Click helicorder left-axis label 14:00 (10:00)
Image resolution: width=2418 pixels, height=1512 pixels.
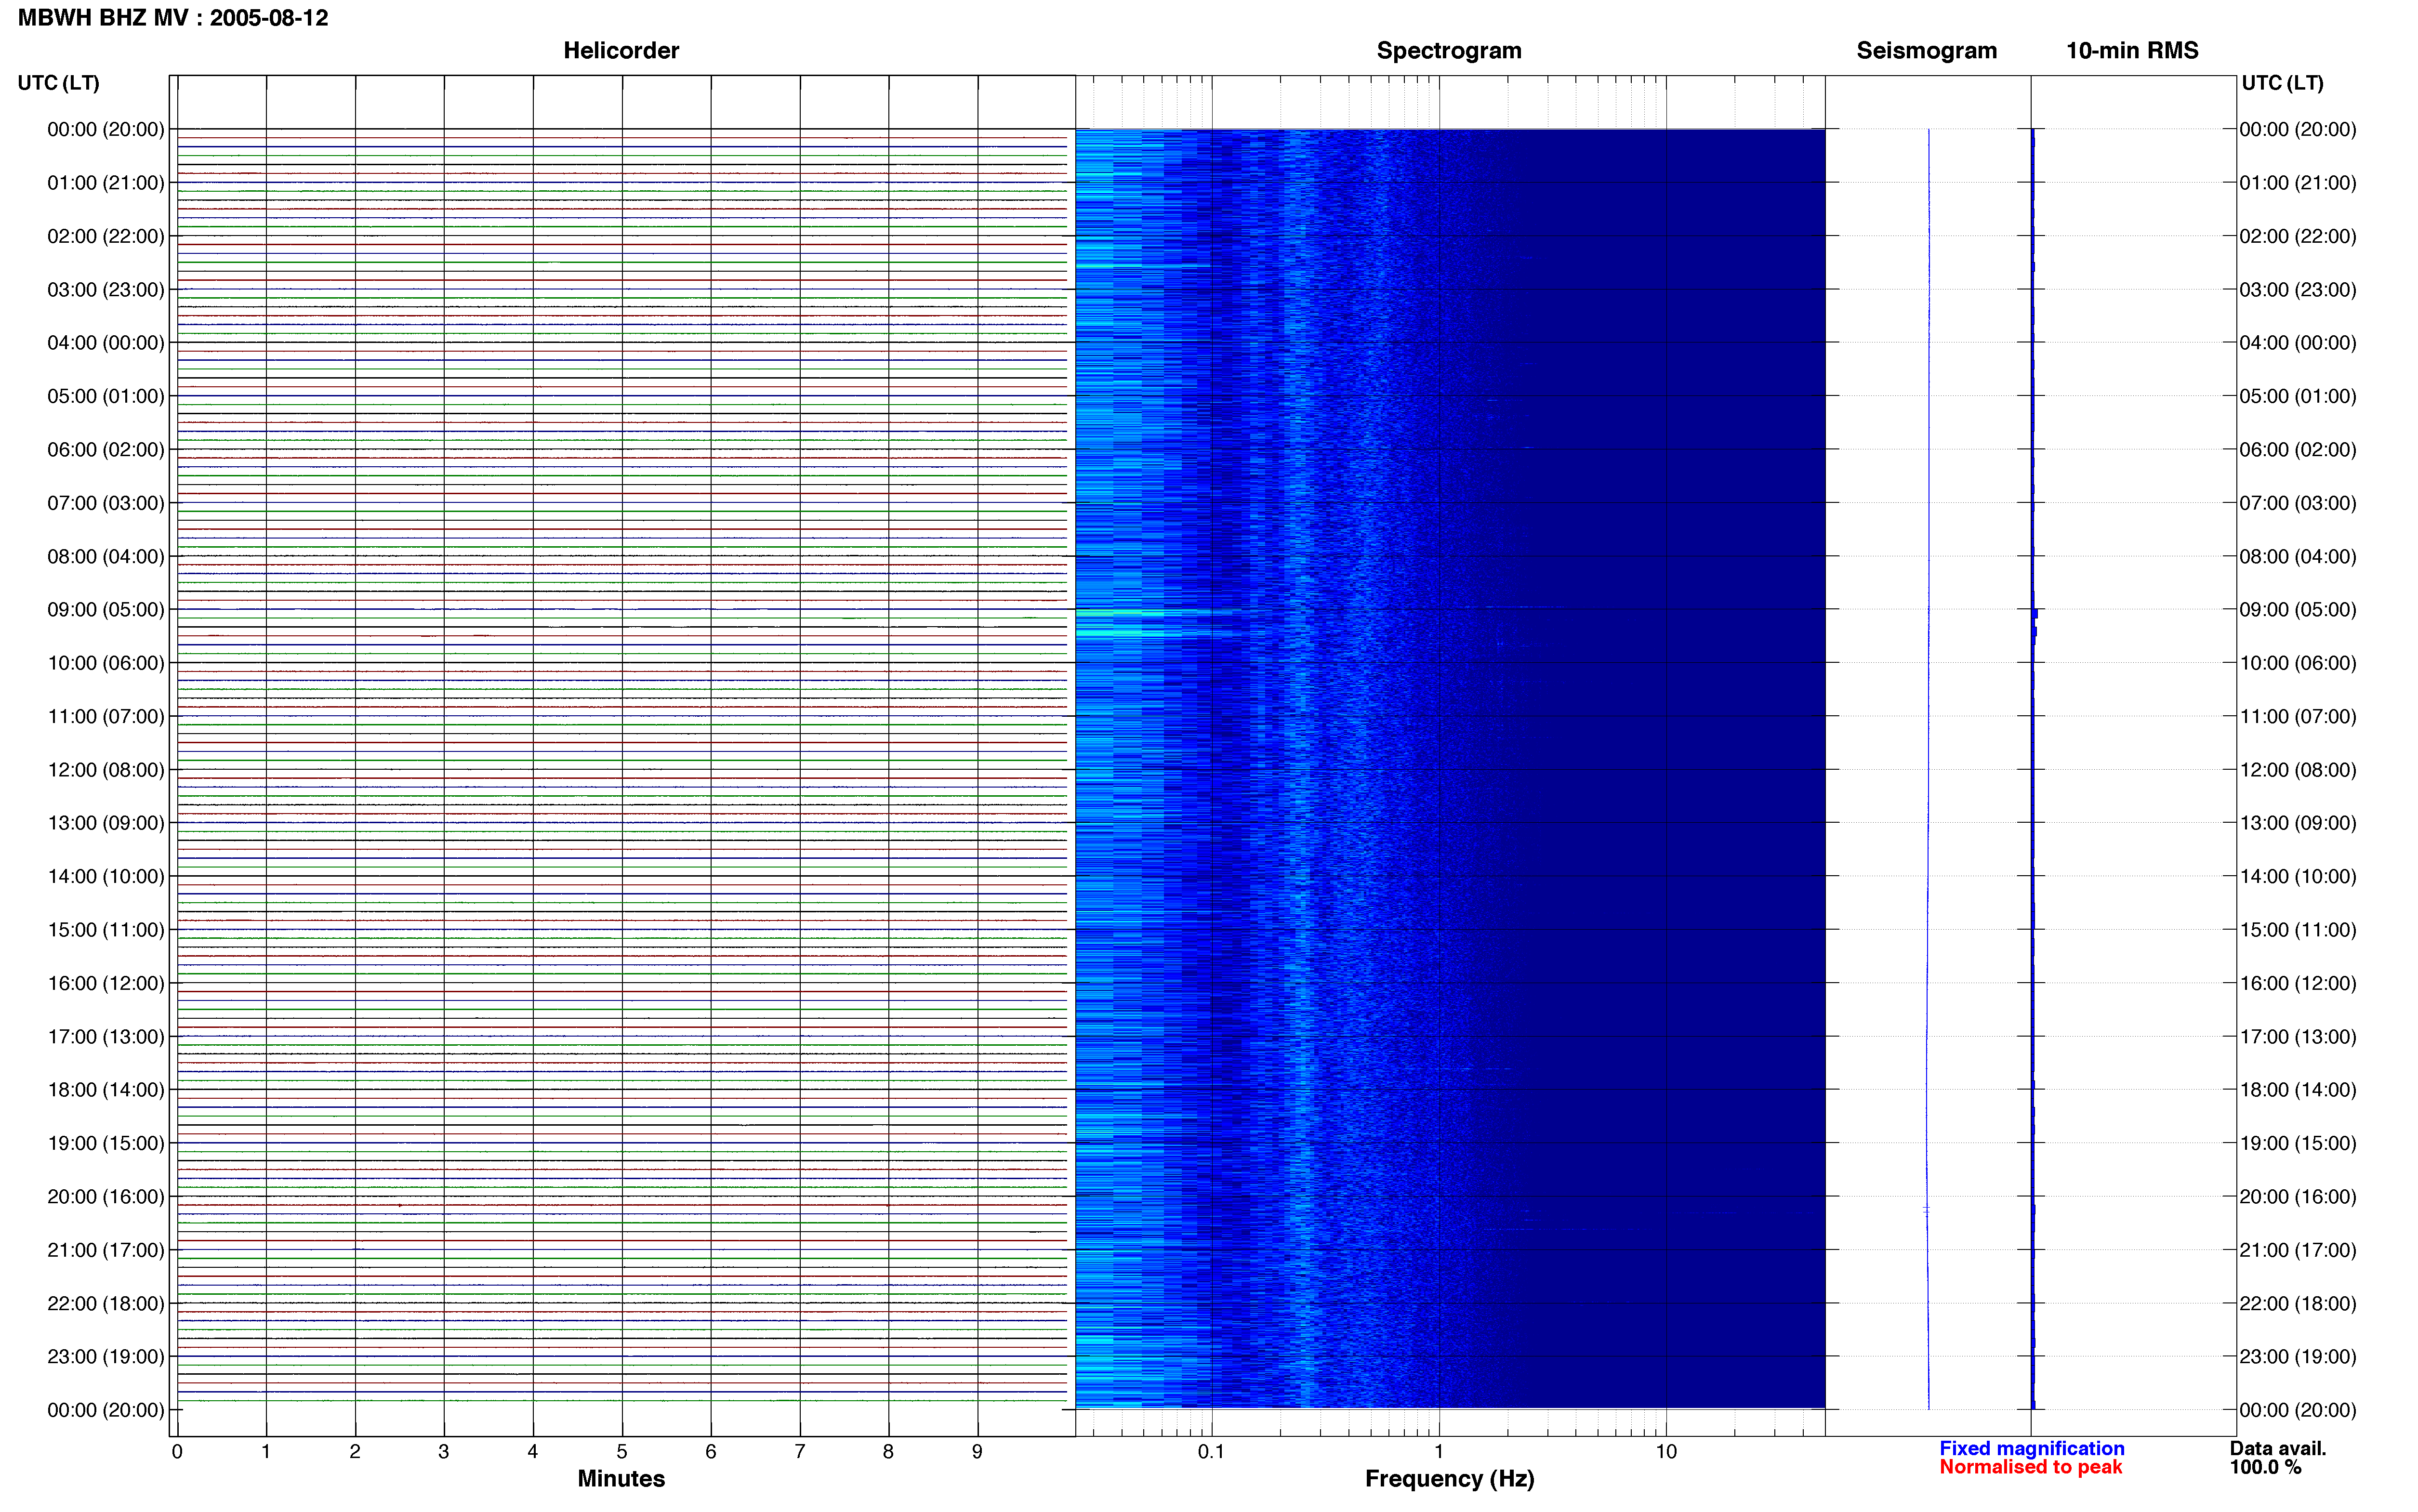click(x=106, y=877)
